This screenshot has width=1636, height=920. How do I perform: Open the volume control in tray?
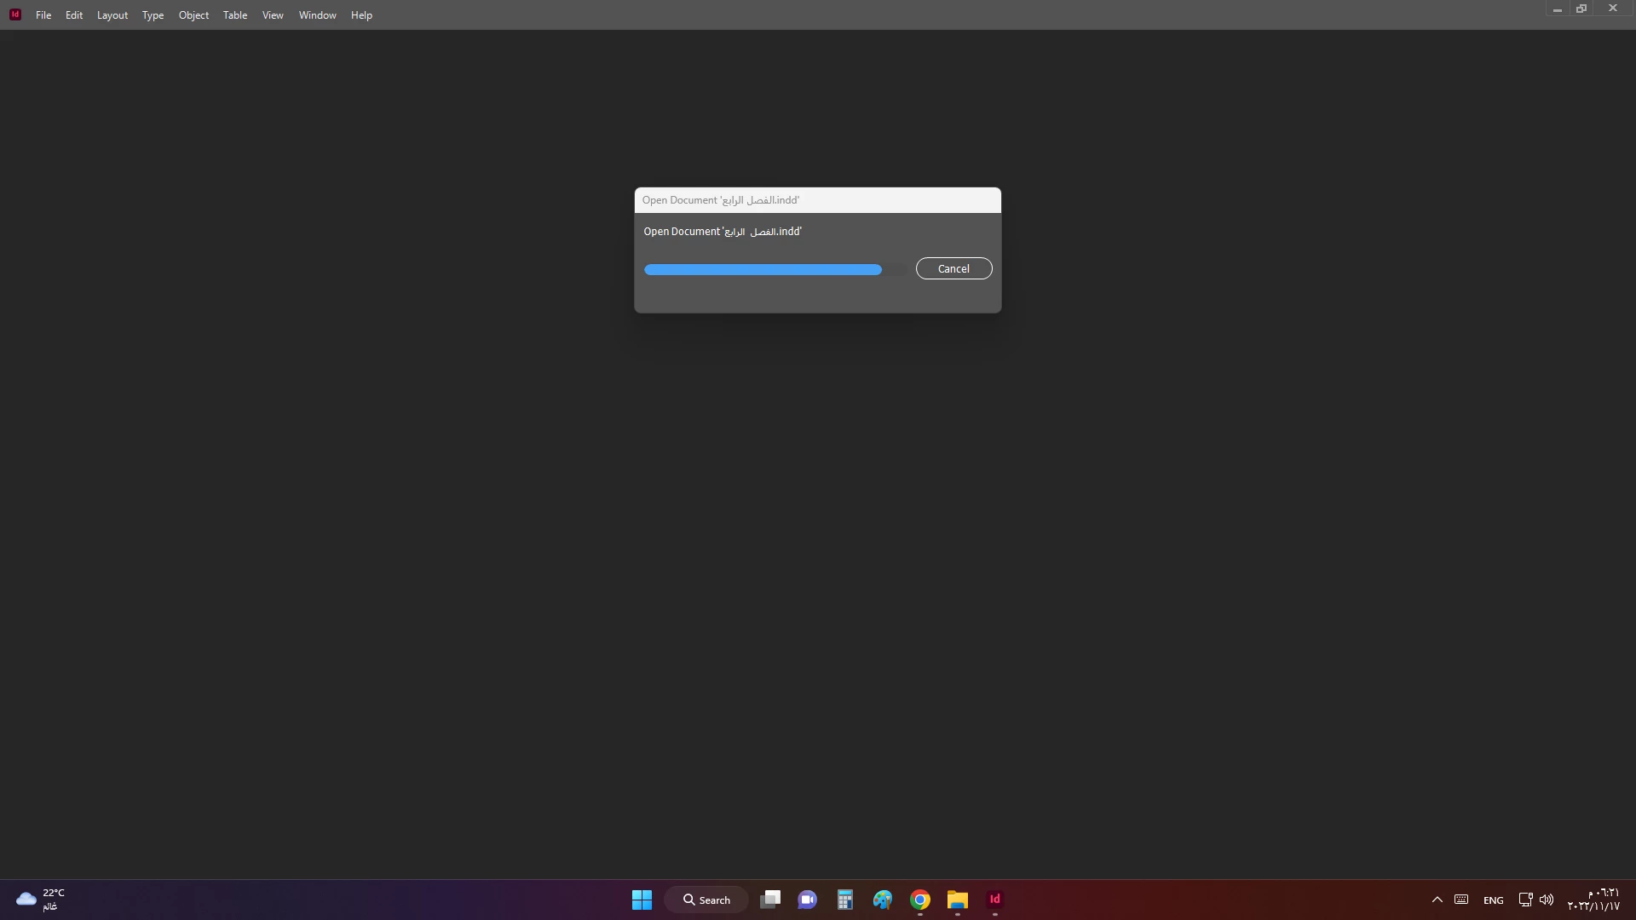[1547, 900]
